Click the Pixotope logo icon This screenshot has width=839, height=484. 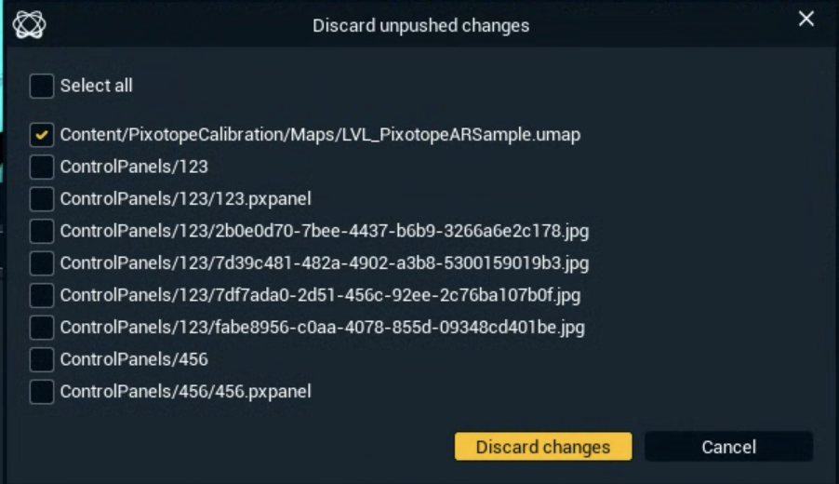(29, 24)
